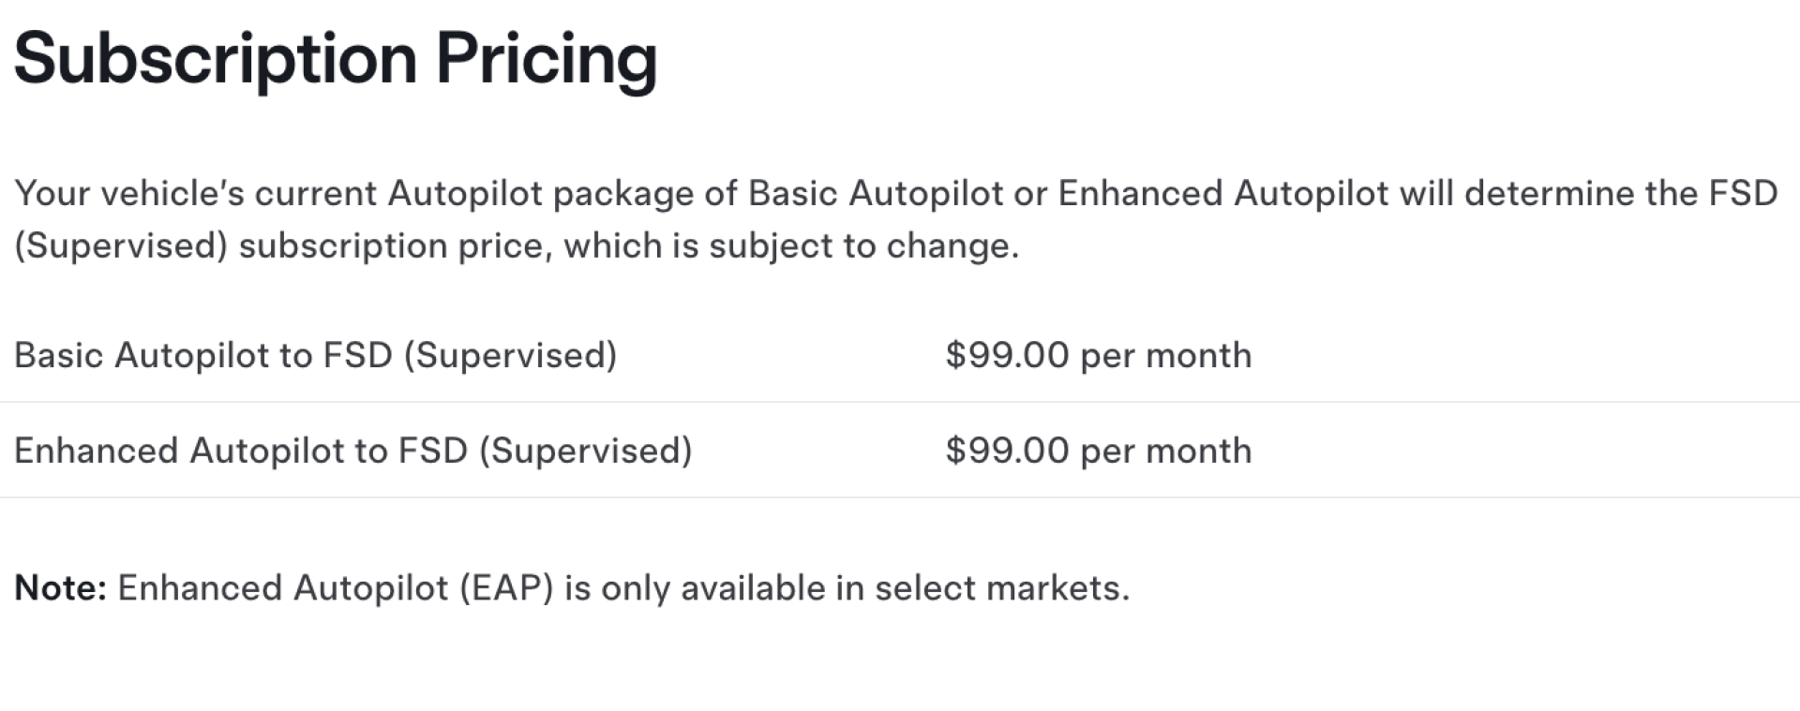The image size is (1800, 711).
Task: Click the $99.00 price in the Basic Autopilot row
Action: click(1007, 355)
